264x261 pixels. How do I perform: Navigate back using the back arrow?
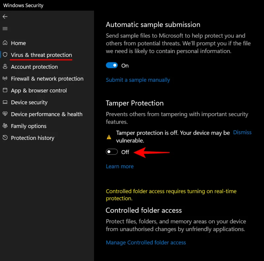(5, 16)
